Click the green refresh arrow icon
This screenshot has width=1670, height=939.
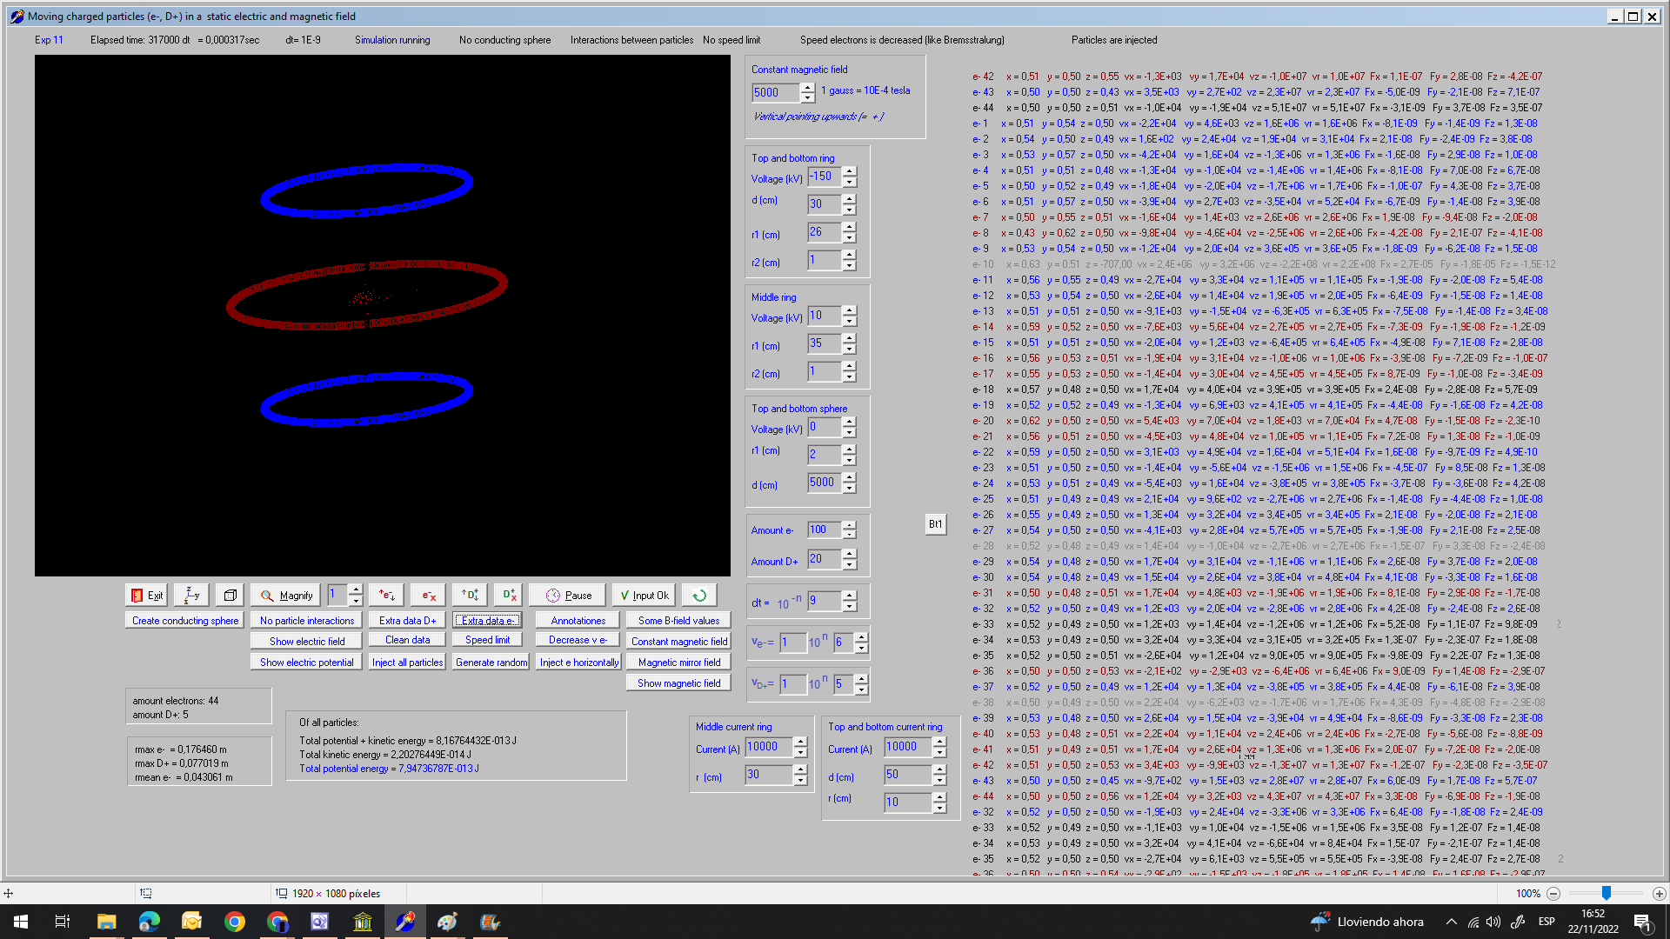tap(699, 596)
